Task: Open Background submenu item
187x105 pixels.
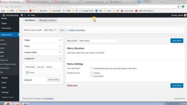Action: 4,60
